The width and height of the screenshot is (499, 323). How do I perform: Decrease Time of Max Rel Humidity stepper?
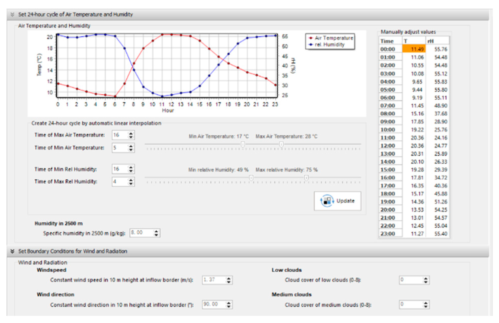pos(131,184)
